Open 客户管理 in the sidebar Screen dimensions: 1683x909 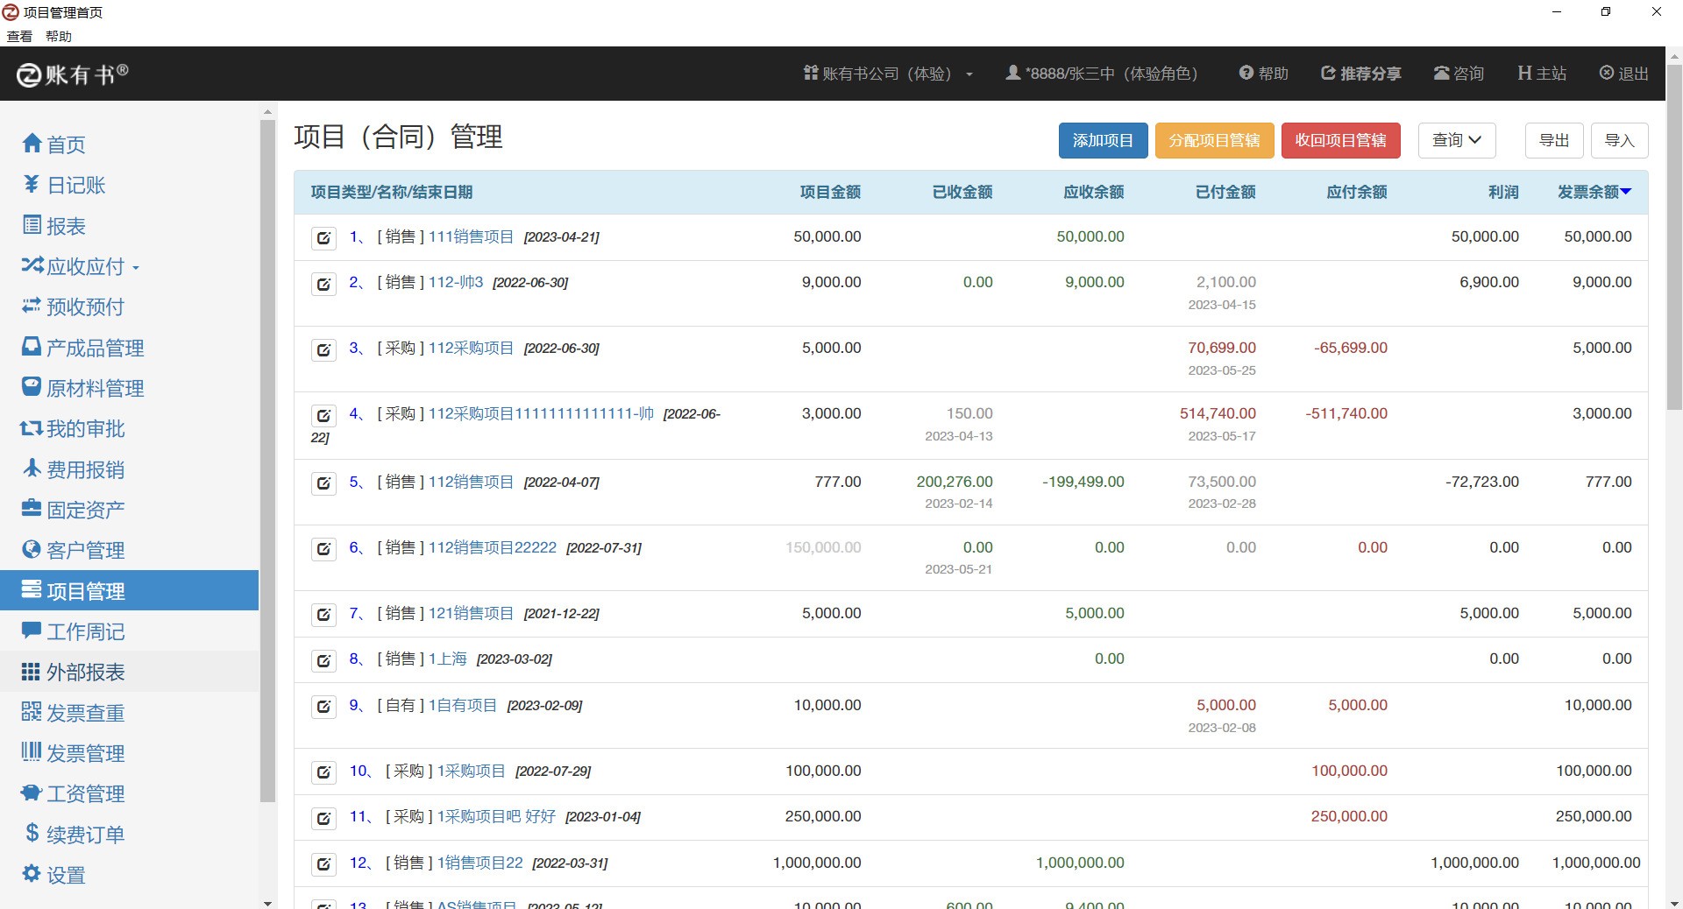pyautogui.click(x=74, y=550)
